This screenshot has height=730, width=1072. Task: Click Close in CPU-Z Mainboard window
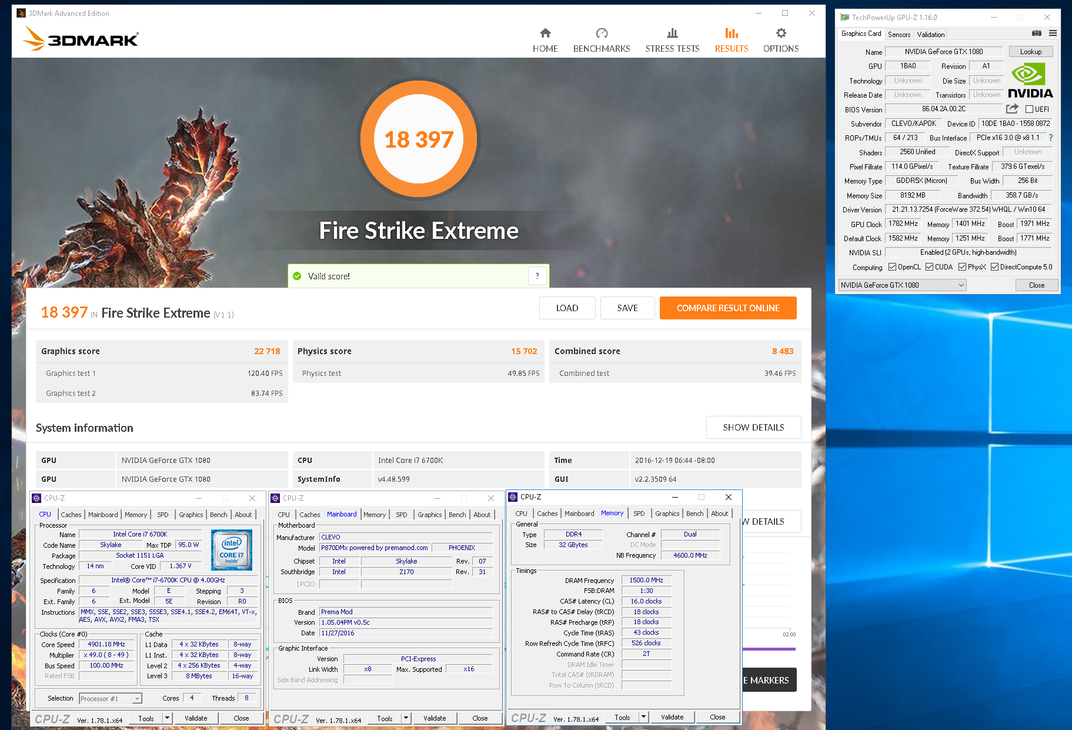coord(480,718)
